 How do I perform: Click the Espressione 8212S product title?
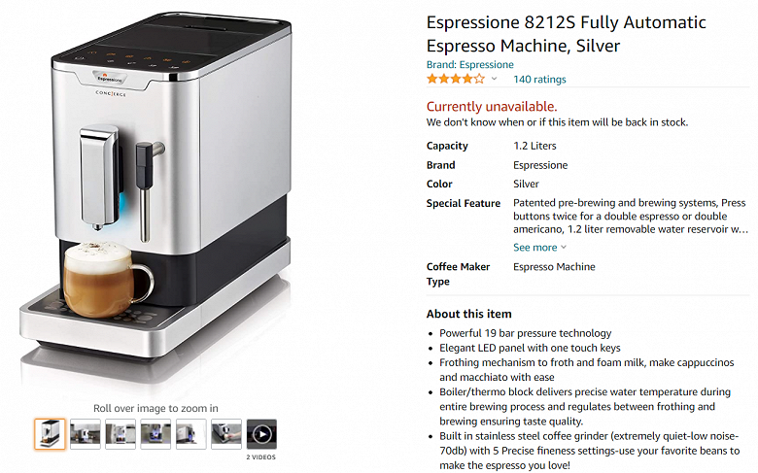tap(567, 34)
